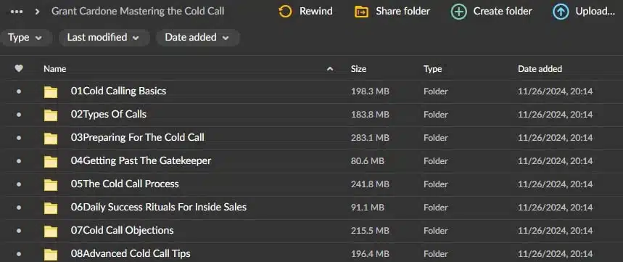Toggle favorite dot for 01Cold Calling Basics

pyautogui.click(x=19, y=91)
